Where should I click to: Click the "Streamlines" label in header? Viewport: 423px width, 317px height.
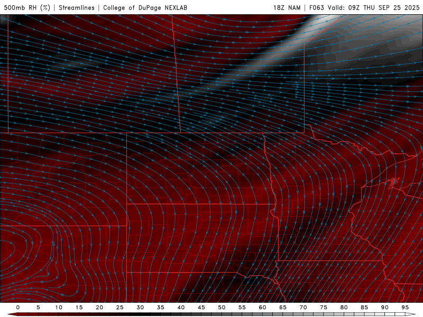(x=77, y=7)
